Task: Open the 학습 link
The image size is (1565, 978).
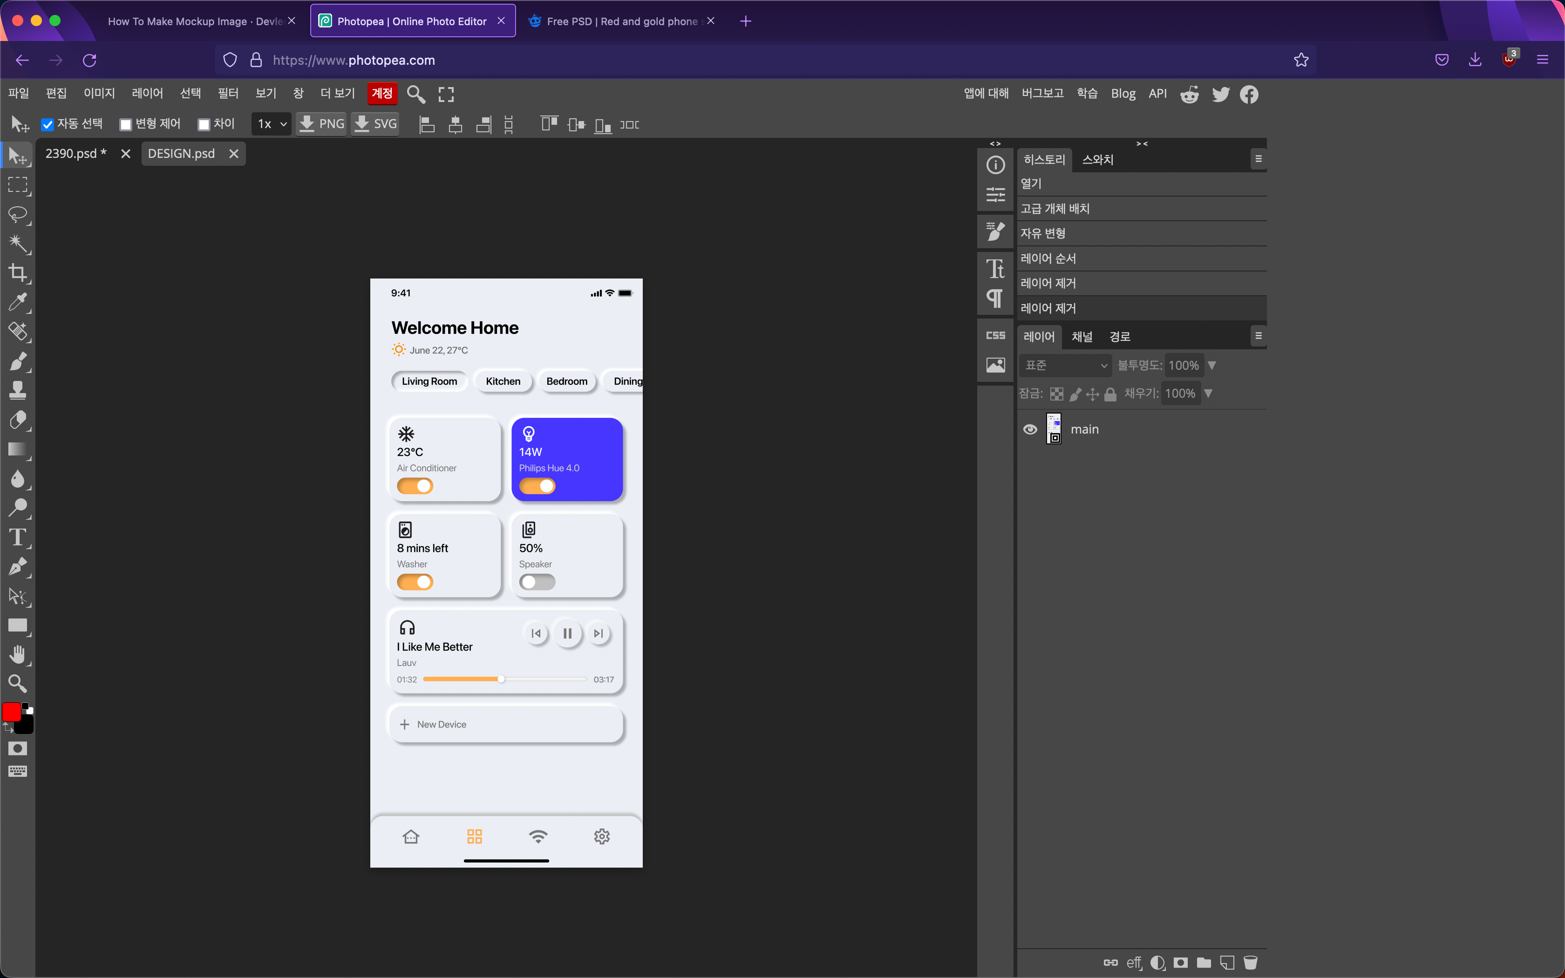Action: (x=1087, y=94)
